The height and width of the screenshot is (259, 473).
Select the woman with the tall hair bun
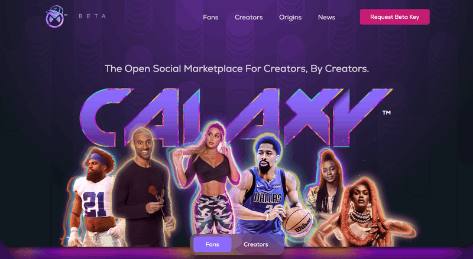pos(326,183)
